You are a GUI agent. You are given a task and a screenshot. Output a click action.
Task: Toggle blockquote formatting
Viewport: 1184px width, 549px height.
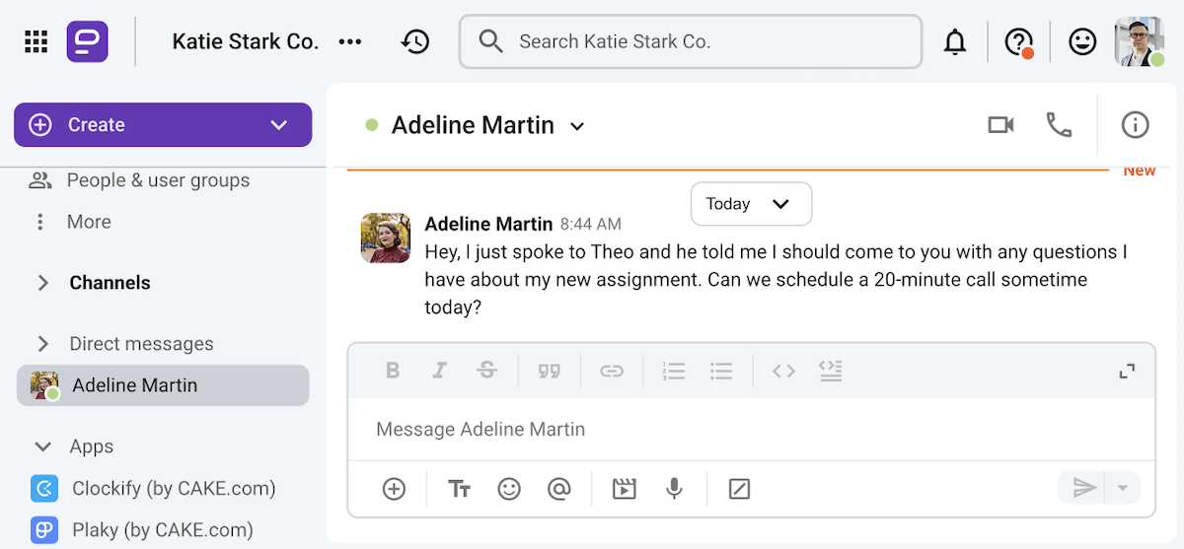coord(550,371)
